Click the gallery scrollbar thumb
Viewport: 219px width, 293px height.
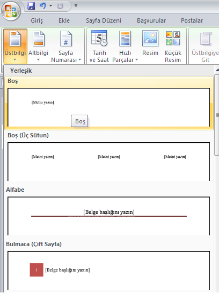(x=217, y=115)
